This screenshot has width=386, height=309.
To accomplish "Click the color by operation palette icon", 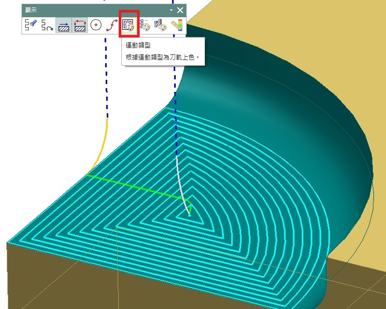I will pos(145,25).
